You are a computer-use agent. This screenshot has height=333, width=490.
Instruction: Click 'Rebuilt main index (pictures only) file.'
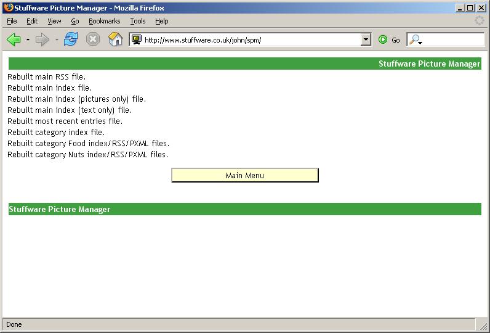click(x=76, y=99)
